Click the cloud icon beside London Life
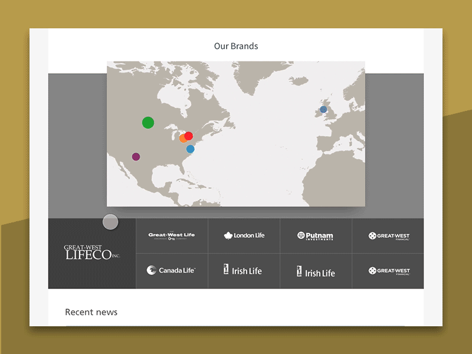The width and height of the screenshot is (472, 354). click(x=229, y=235)
